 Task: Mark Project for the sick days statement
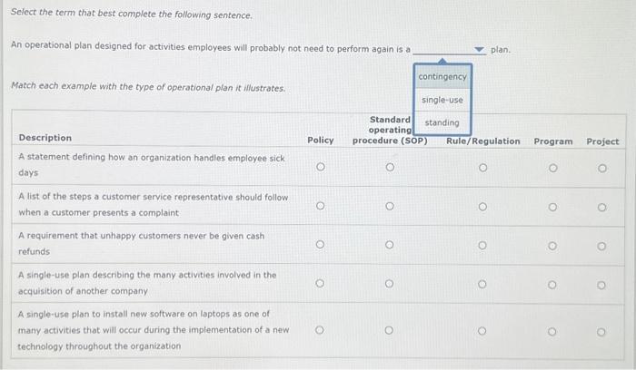[x=602, y=167]
